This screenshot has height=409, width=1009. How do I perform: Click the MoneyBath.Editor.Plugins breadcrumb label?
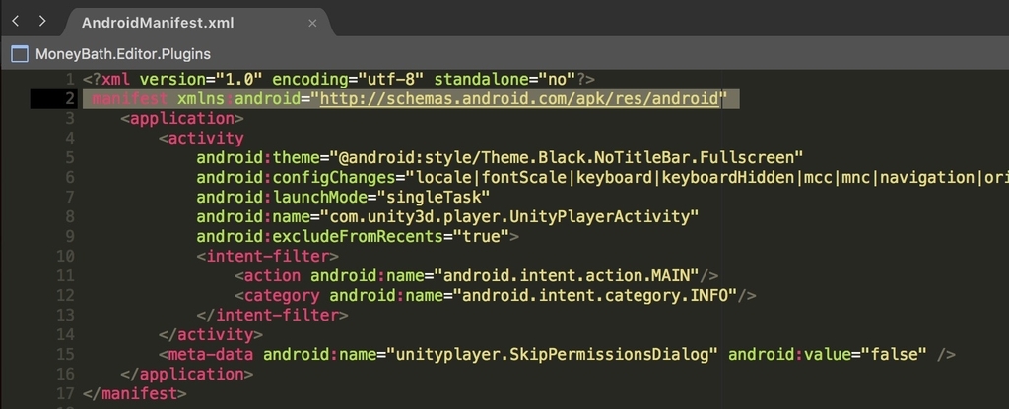coord(123,55)
